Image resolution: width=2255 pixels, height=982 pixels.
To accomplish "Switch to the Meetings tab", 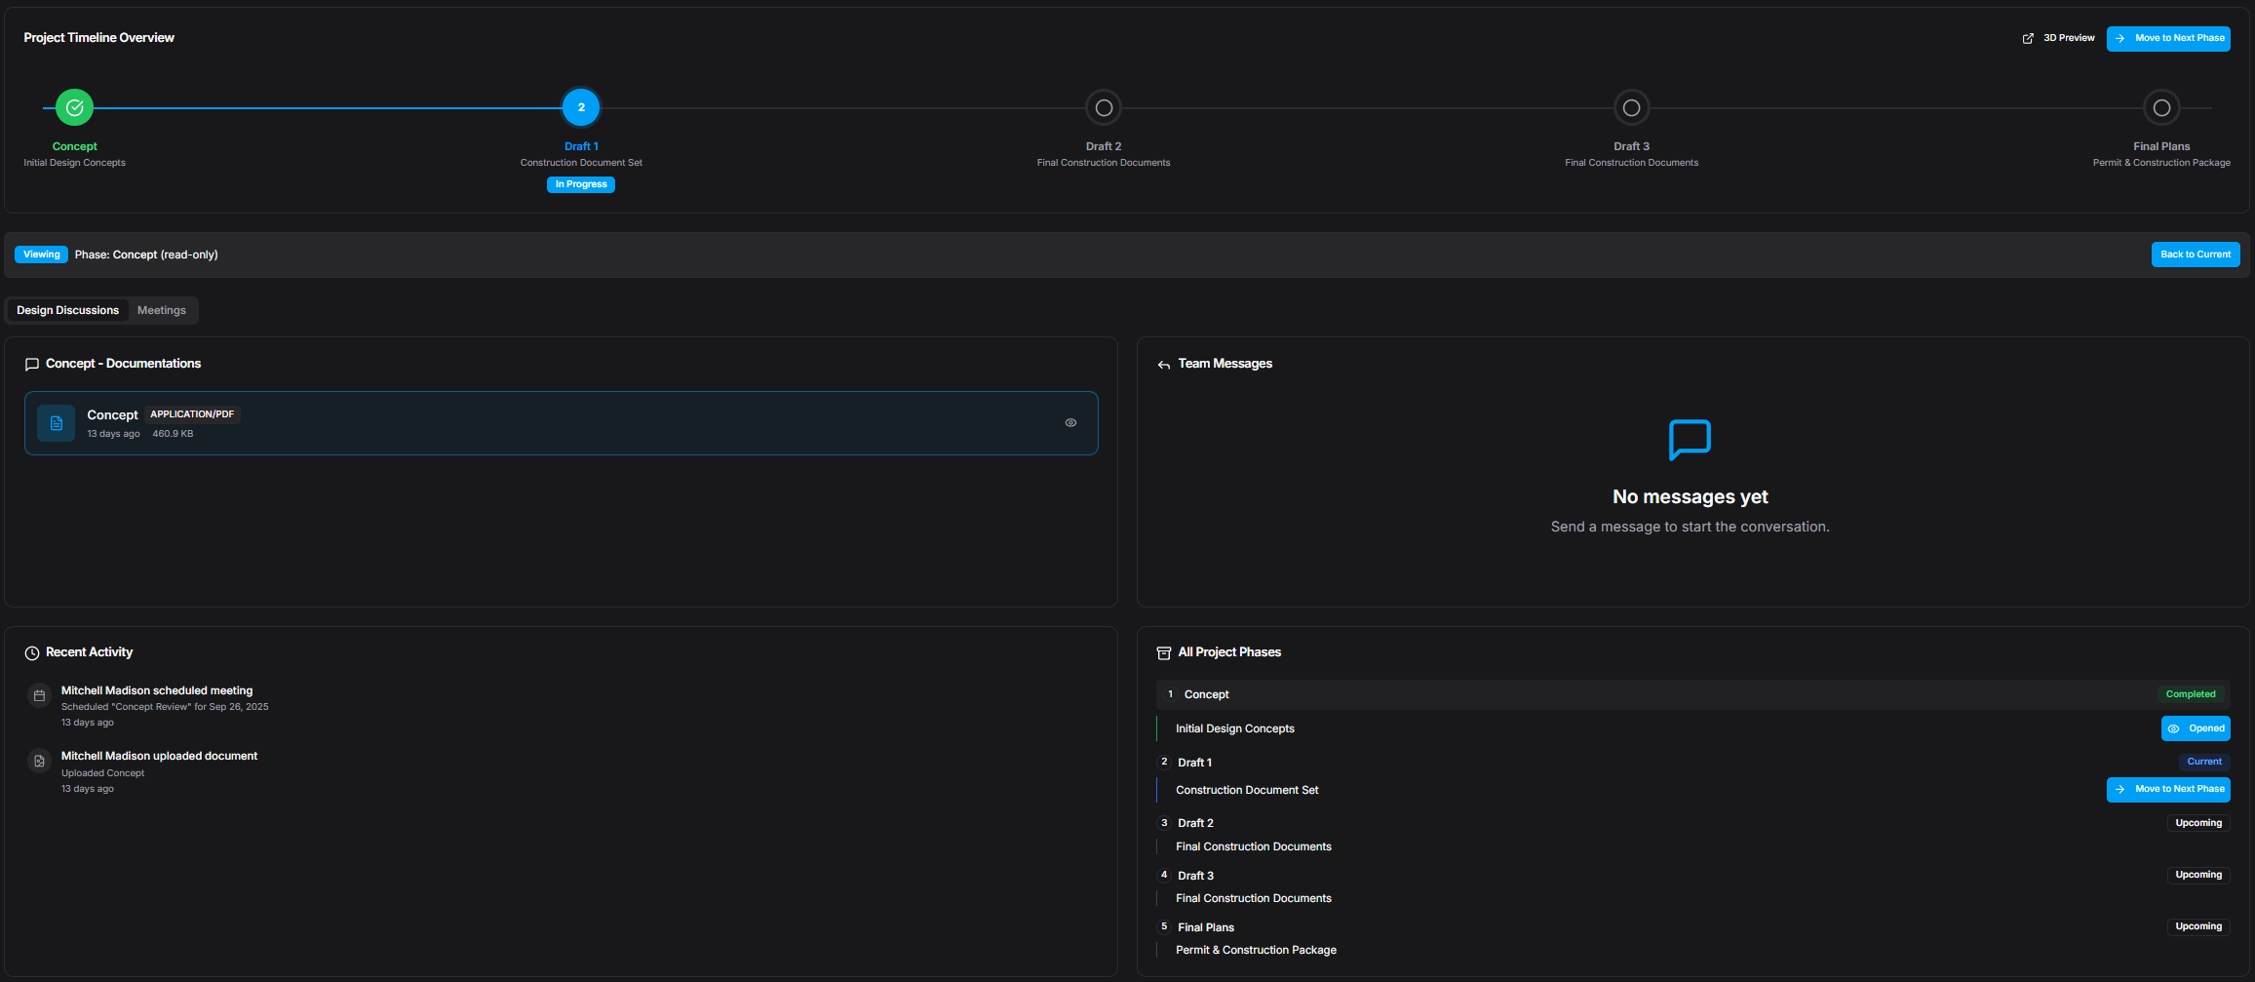I will click(161, 310).
